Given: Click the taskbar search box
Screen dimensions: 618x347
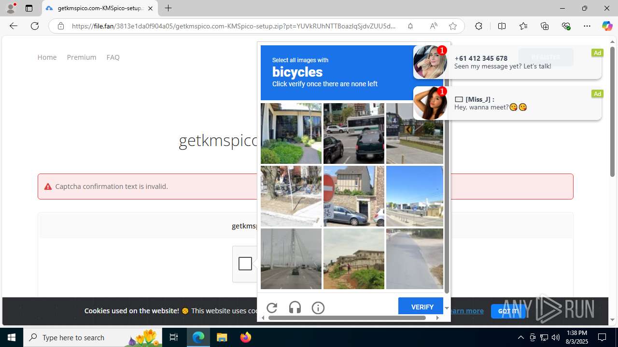Looking at the screenshot, I should (x=93, y=337).
